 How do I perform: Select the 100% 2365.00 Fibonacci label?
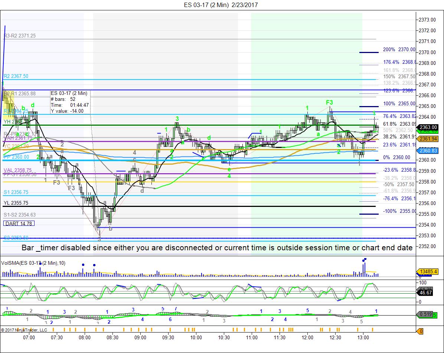click(399, 103)
